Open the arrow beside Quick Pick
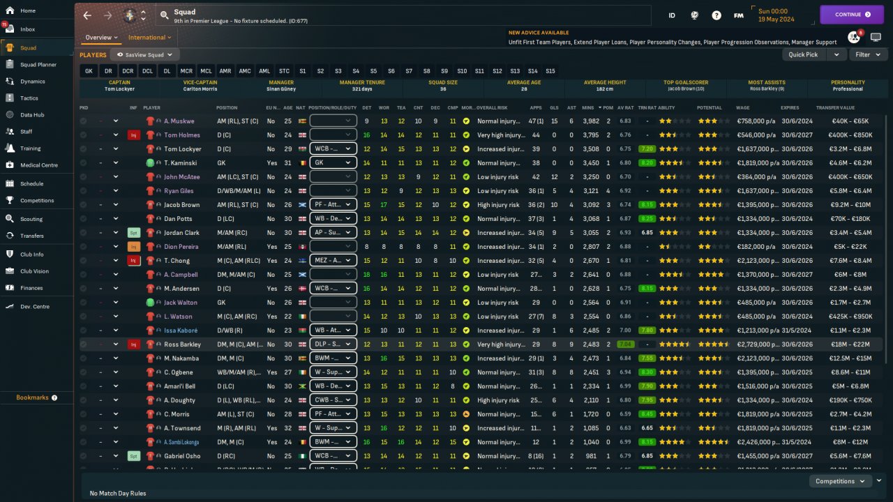 [x=836, y=54]
